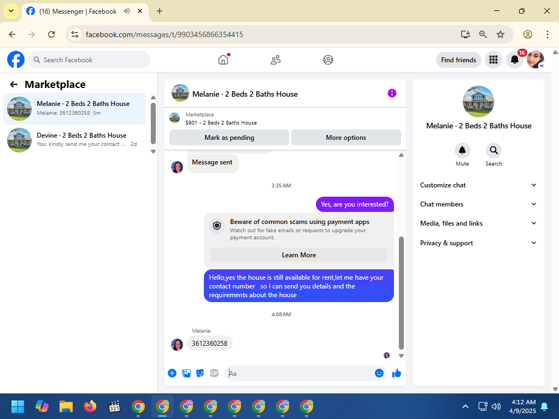Open File Explorer from the taskbar
Image resolution: width=559 pixels, height=419 pixels.
(x=66, y=406)
